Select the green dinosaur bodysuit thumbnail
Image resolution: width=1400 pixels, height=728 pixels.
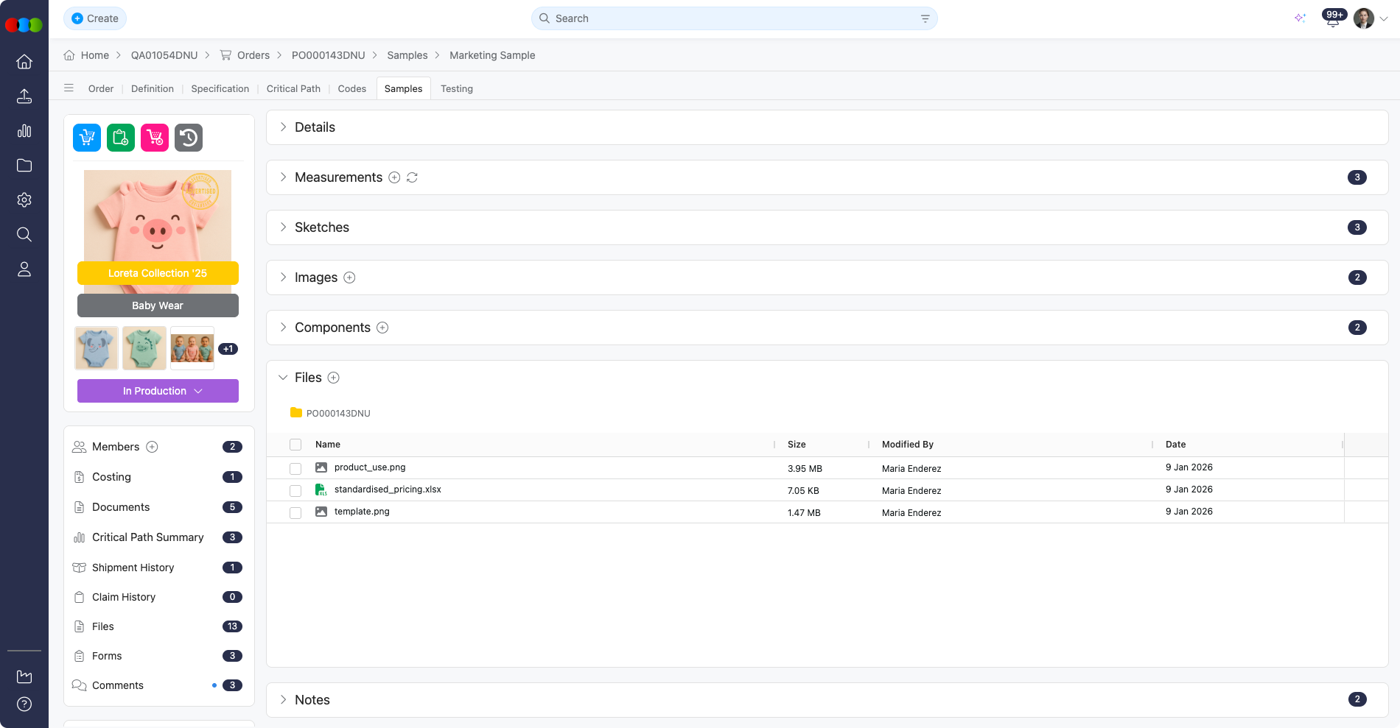[x=144, y=348]
